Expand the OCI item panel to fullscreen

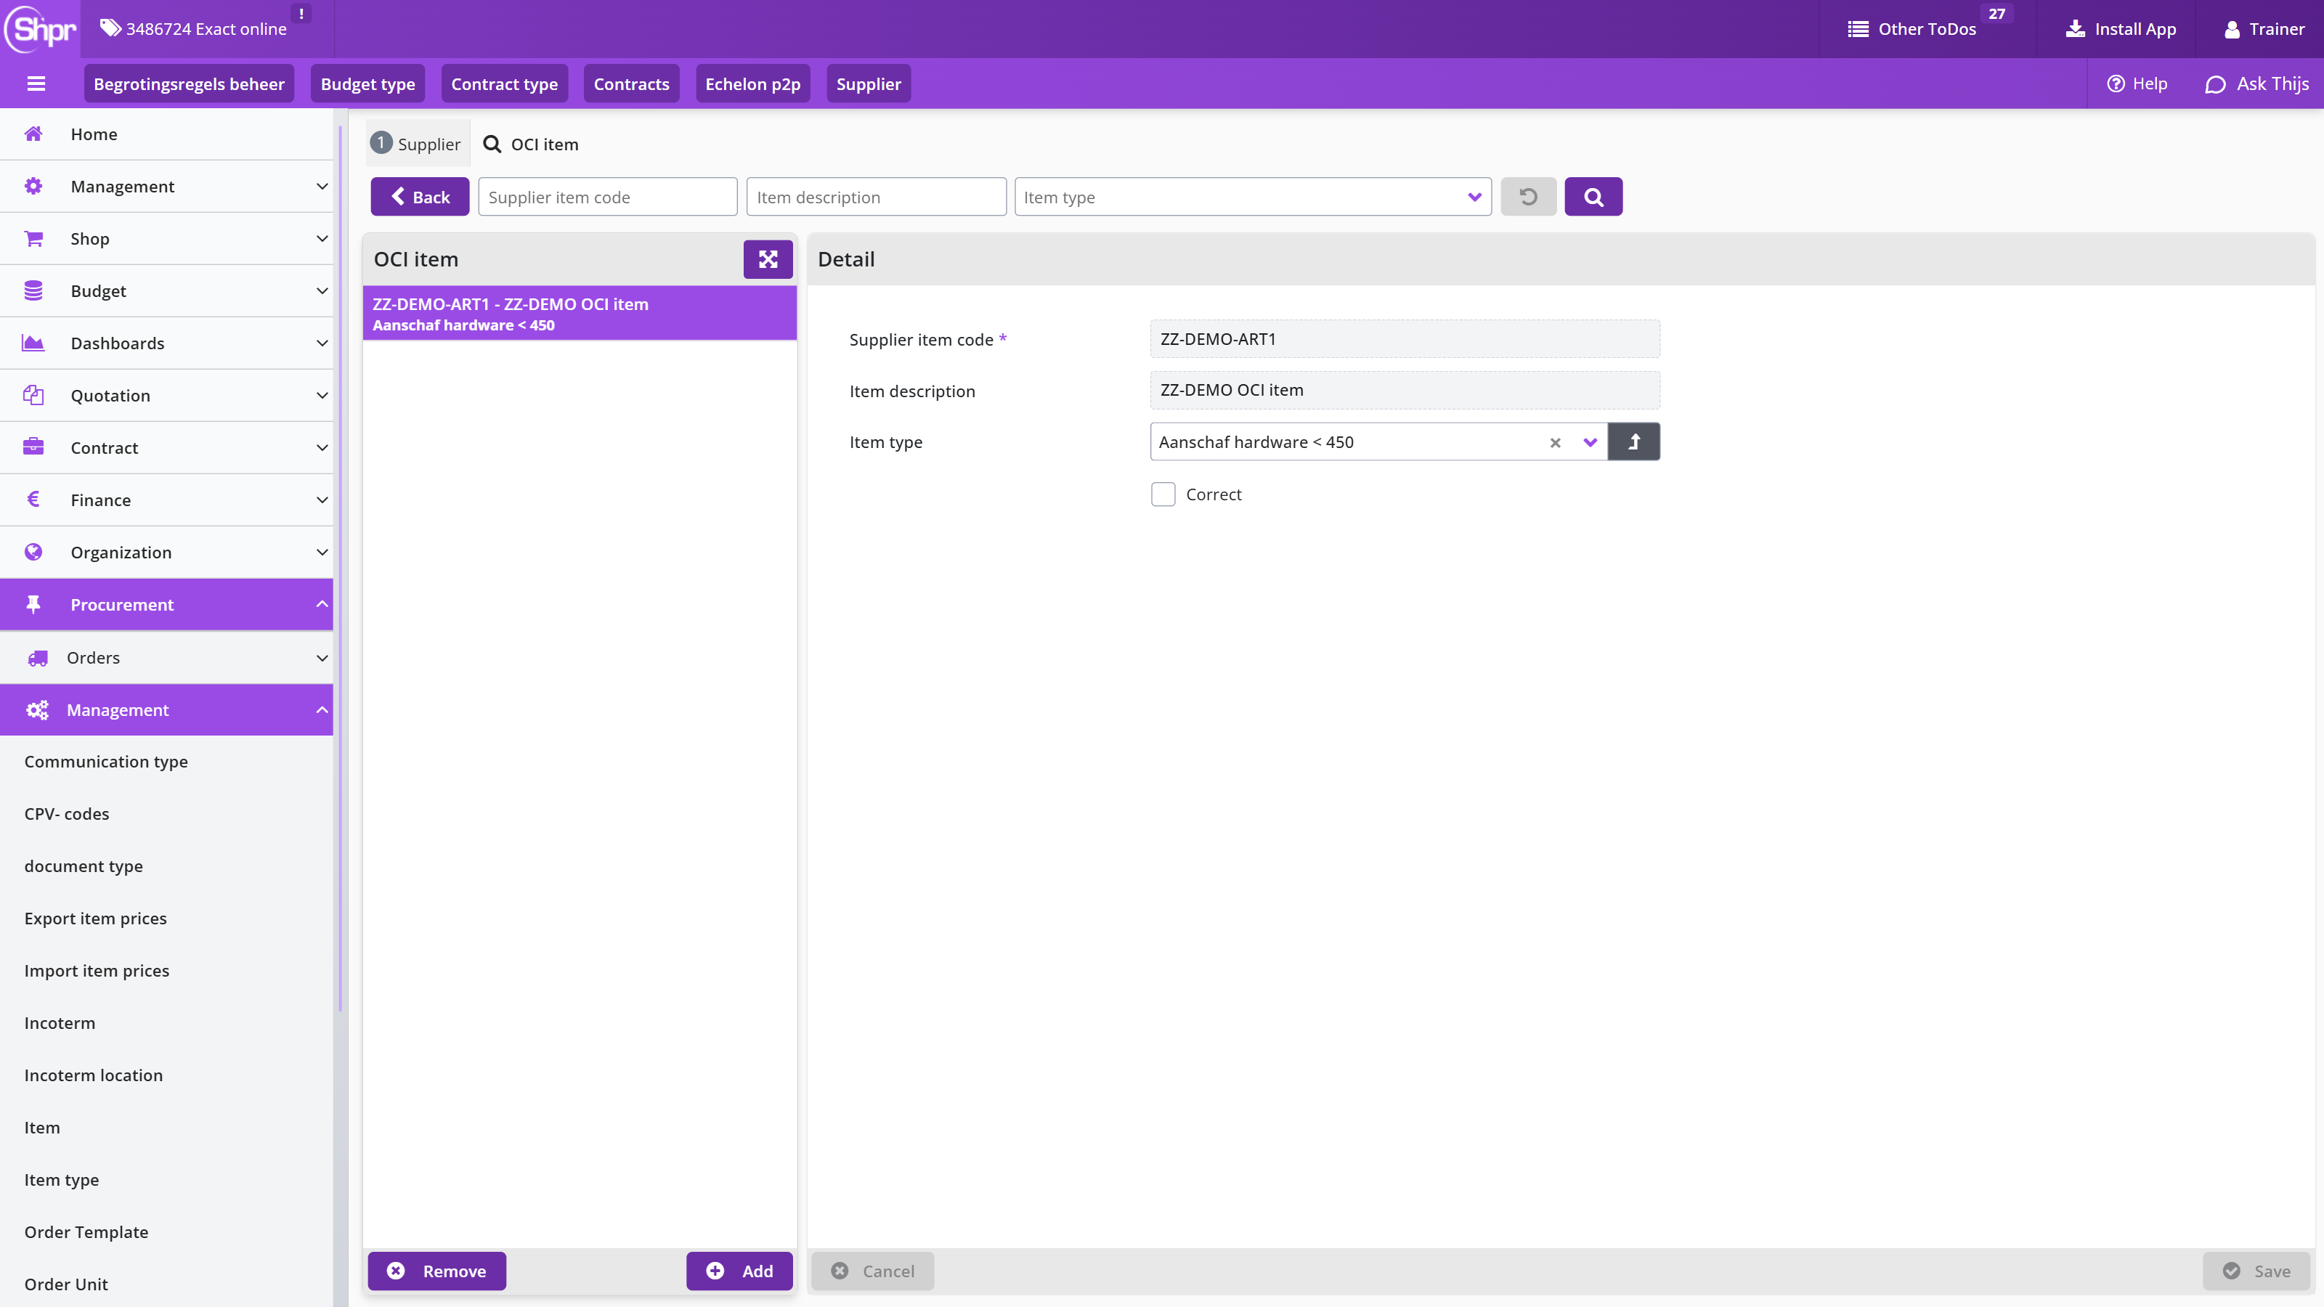(768, 260)
